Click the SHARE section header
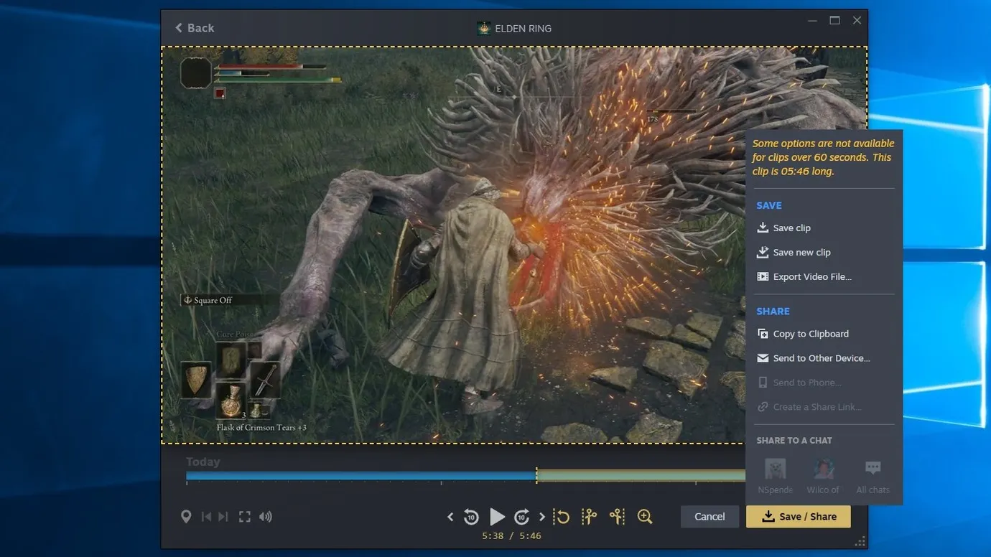Screen dimensions: 991x557 (773, 312)
